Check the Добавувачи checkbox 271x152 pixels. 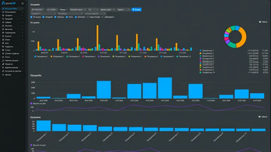[103, 17]
